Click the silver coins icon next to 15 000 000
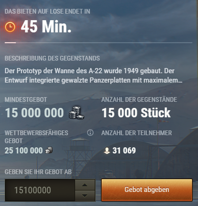The height and width of the screenshot is (206, 198). tap(76, 113)
